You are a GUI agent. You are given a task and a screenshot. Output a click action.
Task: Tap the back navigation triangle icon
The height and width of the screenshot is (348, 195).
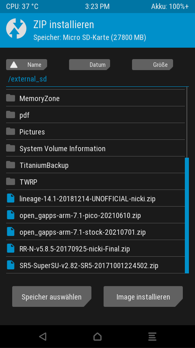pyautogui.click(x=43, y=337)
